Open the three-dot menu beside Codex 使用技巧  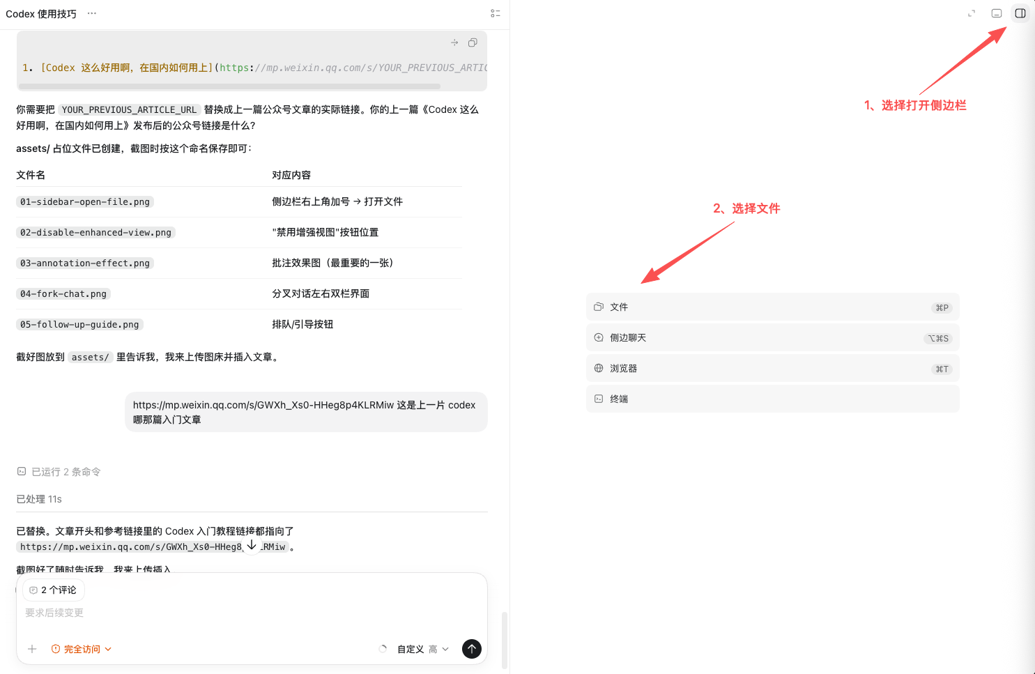(x=92, y=13)
